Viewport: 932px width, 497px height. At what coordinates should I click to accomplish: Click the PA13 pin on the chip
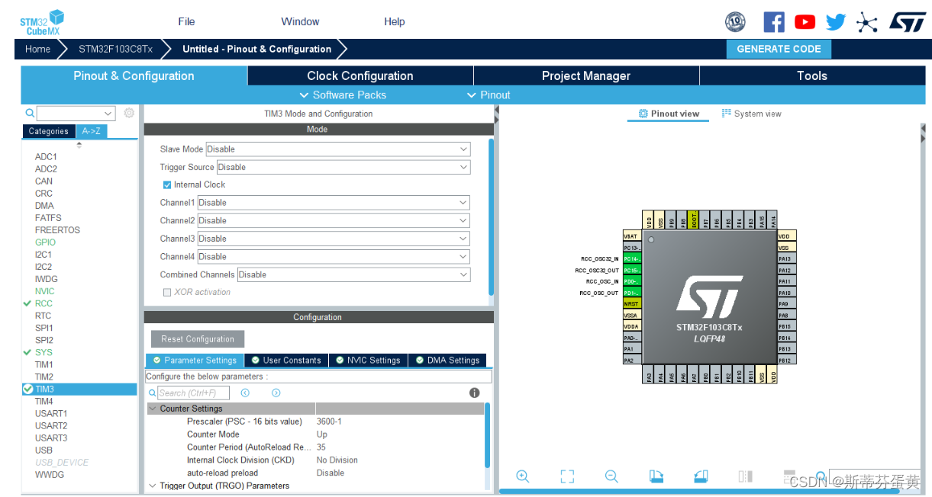point(787,258)
